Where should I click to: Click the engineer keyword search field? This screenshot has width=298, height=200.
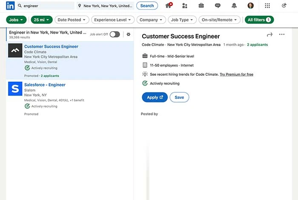(x=46, y=6)
